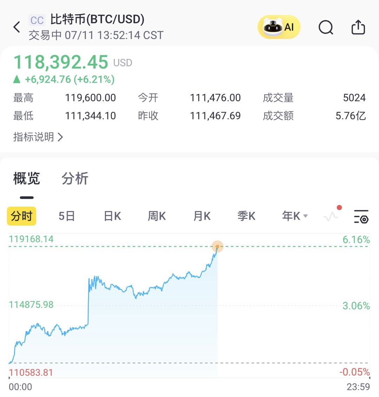
Task: Open chart settings gear-list icon
Action: pos(361,216)
